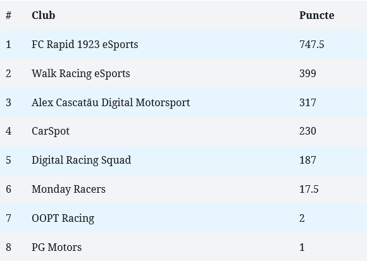Click rank number 8 cell
Screen dimensions: 367x261
pos(8,247)
